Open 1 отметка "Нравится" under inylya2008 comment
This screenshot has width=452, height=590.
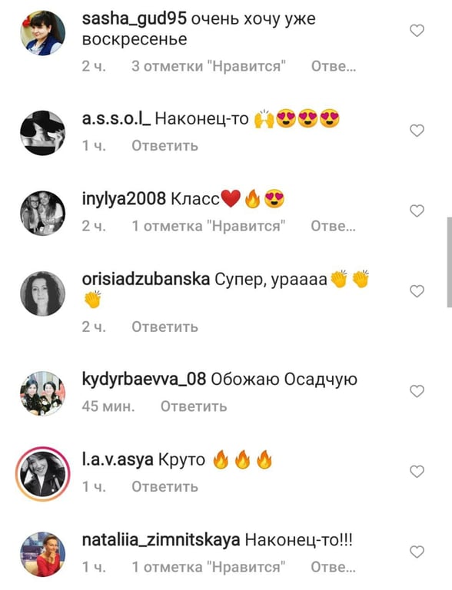click(x=208, y=226)
